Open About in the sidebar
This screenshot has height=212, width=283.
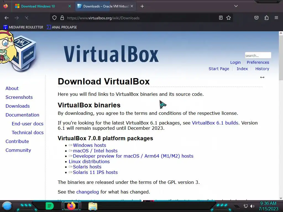point(12,88)
